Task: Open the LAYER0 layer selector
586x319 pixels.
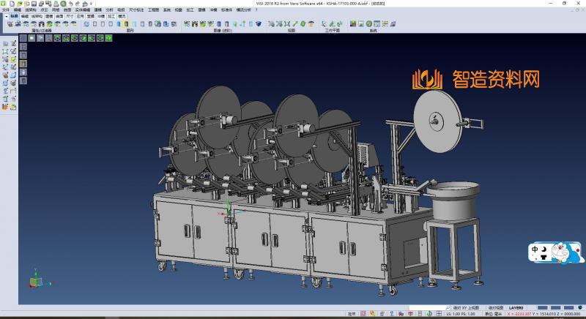Action: (x=516, y=308)
